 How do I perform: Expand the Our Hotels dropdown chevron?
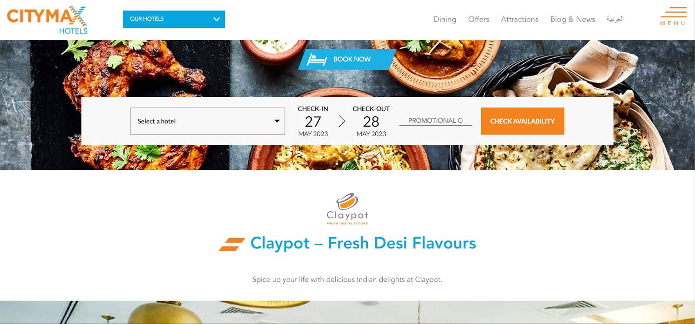217,19
